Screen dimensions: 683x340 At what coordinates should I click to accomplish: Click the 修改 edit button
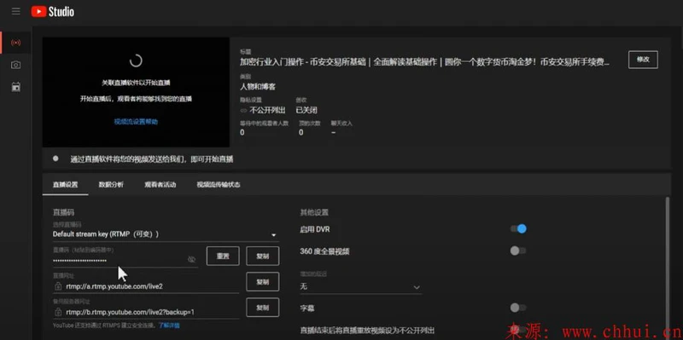pyautogui.click(x=643, y=60)
